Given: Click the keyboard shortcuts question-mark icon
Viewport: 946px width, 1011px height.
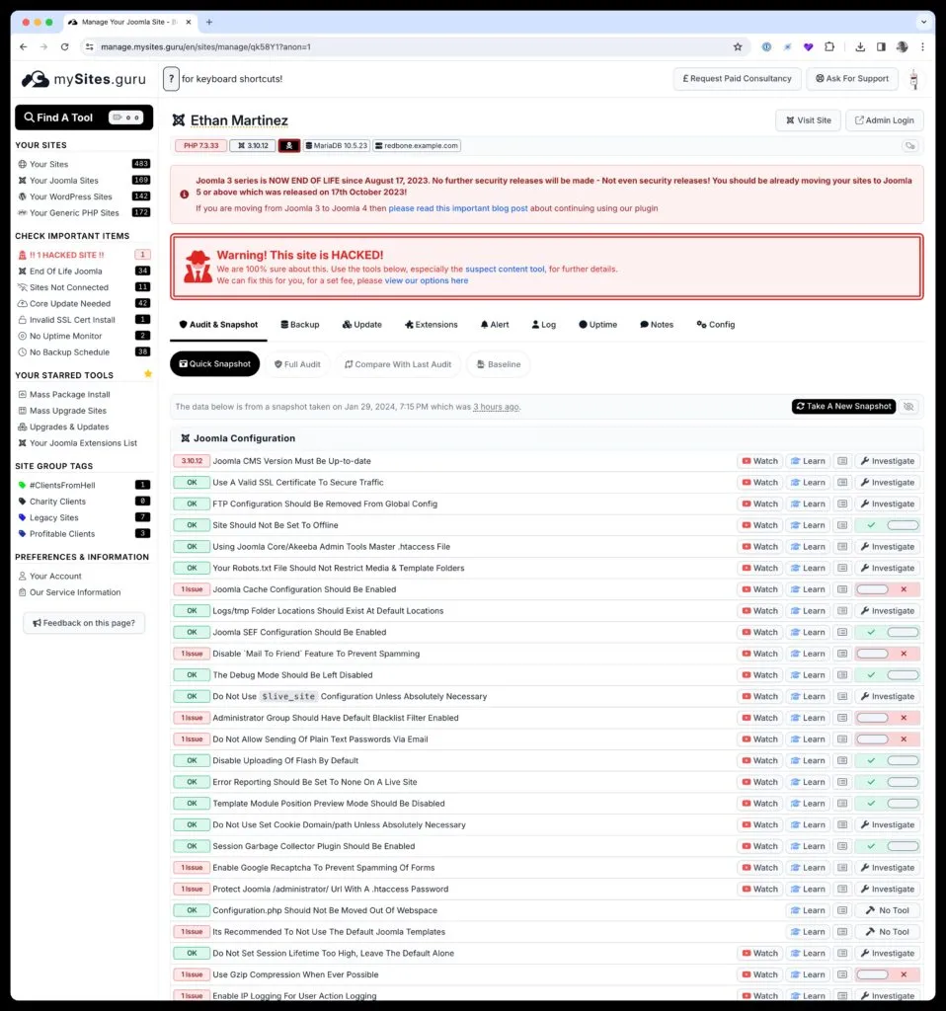Looking at the screenshot, I should [x=171, y=78].
